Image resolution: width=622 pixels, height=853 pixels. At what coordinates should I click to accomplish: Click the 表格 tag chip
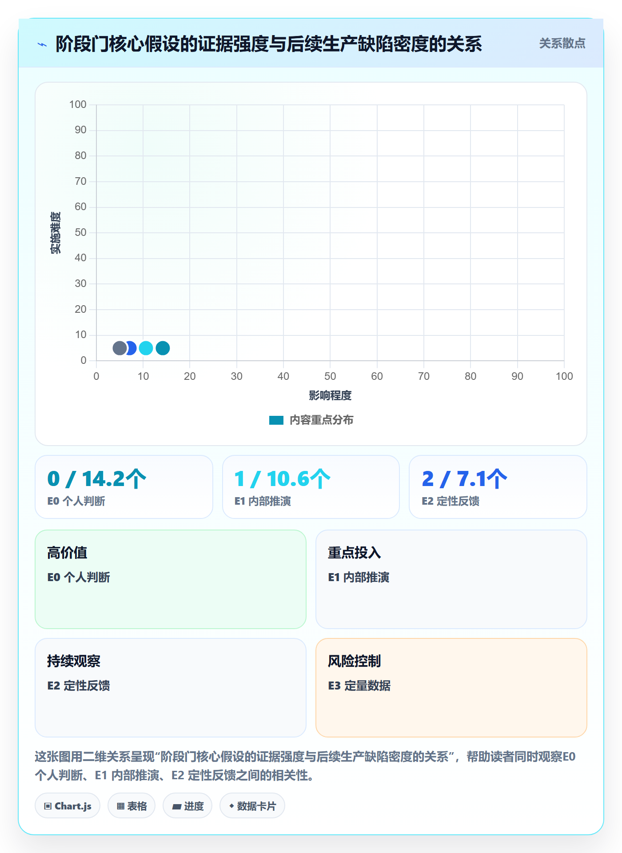click(x=132, y=806)
